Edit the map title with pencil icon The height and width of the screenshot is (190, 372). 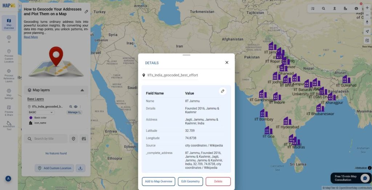click(86, 12)
